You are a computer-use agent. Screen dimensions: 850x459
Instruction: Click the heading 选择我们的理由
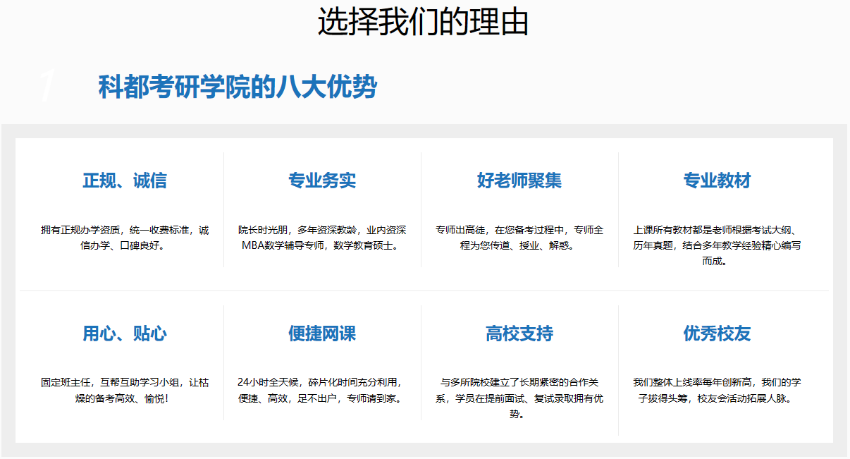(x=424, y=21)
